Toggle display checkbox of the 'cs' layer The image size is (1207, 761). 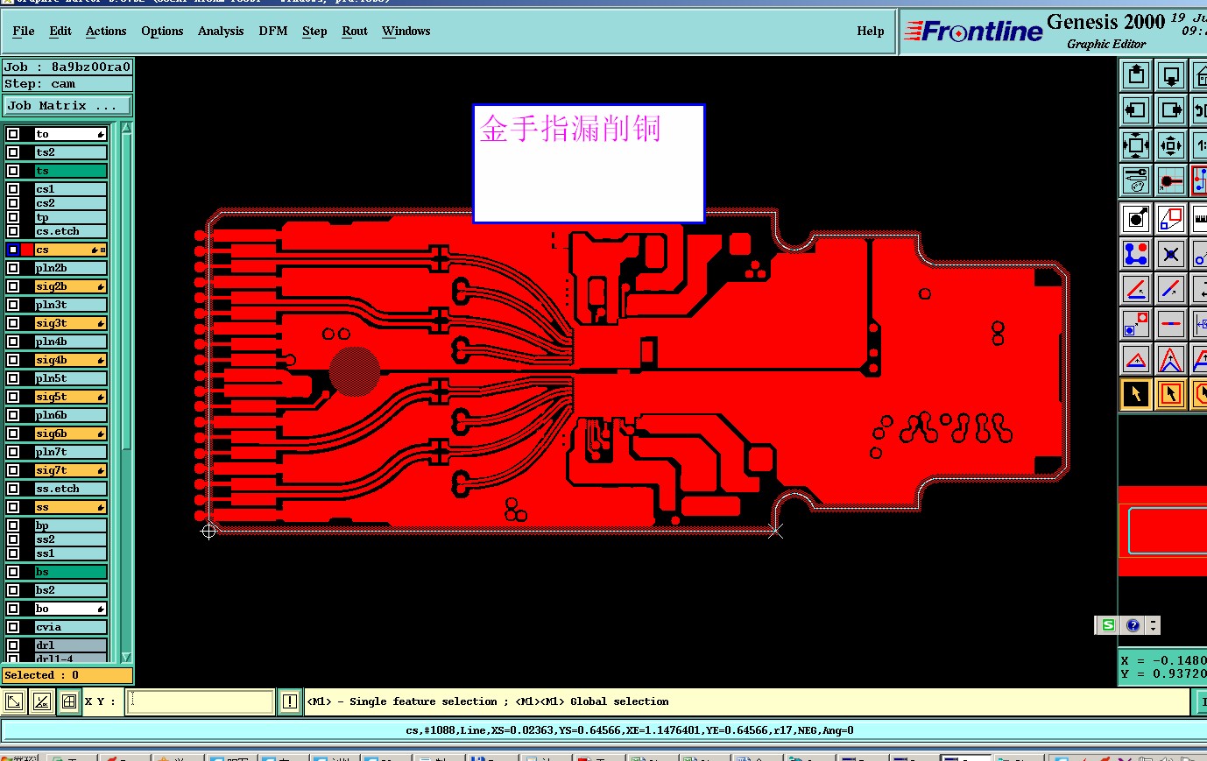pyautogui.click(x=13, y=250)
